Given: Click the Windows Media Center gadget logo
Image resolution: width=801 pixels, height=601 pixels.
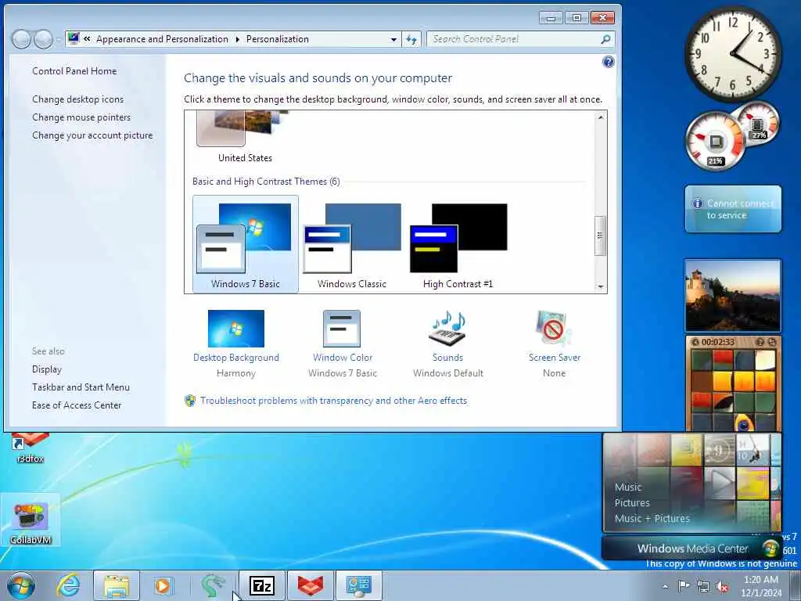Looking at the screenshot, I should click(770, 549).
